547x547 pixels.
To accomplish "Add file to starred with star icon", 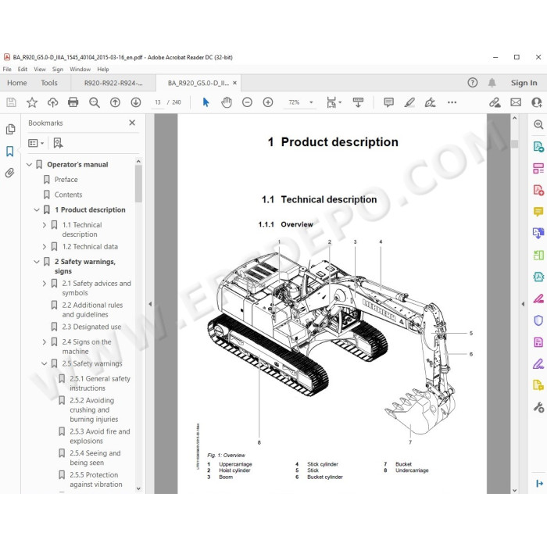I will coord(32,102).
